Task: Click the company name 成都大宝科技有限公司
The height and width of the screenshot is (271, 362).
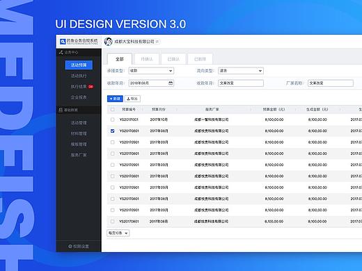Action: point(134,42)
